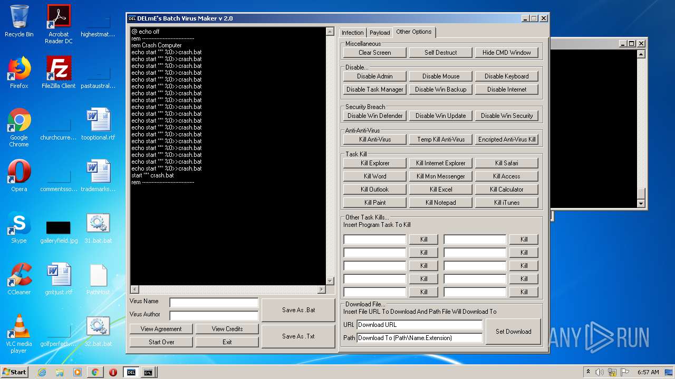Open the Recycle Bin desktop icon

(x=19, y=21)
